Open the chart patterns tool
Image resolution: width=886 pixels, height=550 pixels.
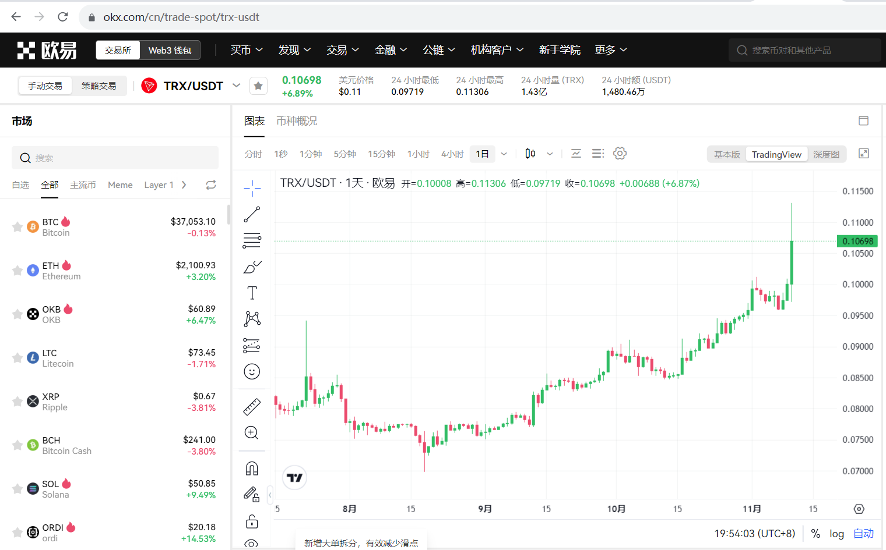(x=252, y=319)
